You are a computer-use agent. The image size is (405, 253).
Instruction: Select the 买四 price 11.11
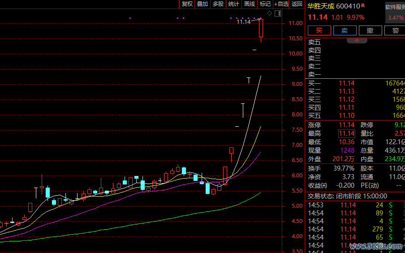point(347,107)
